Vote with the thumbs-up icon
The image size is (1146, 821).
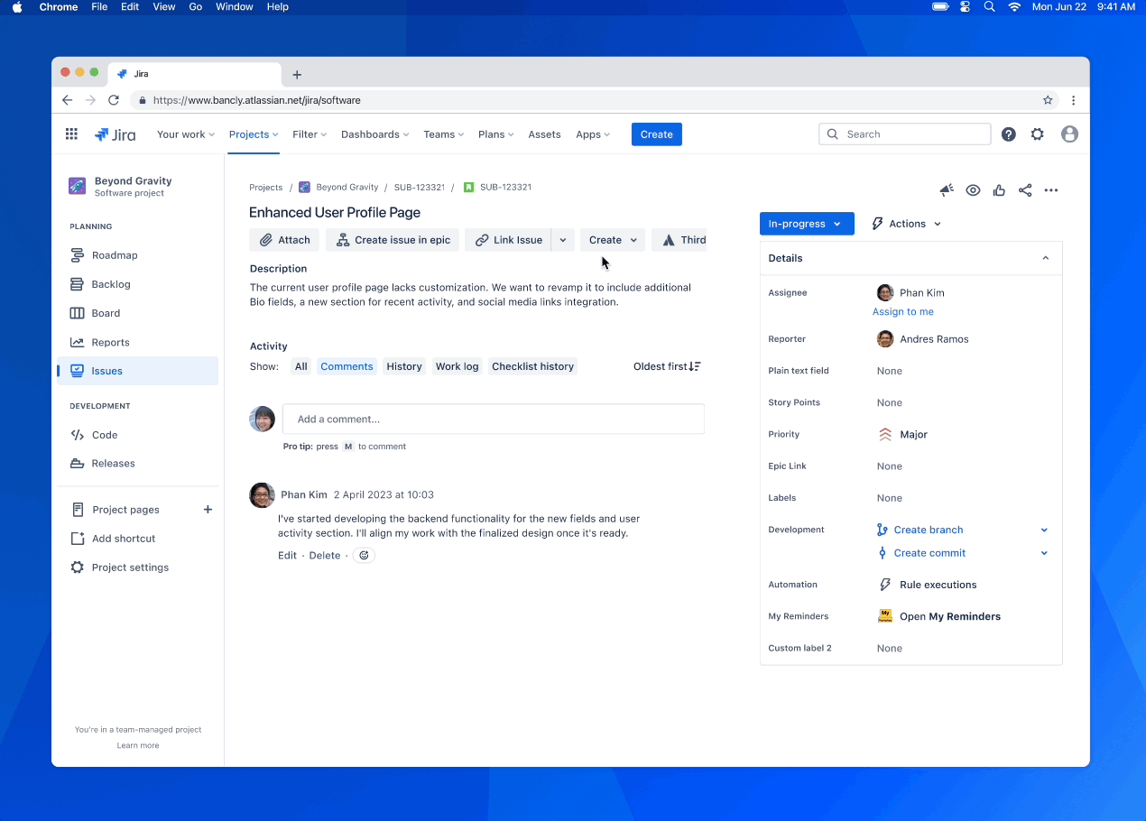(999, 190)
